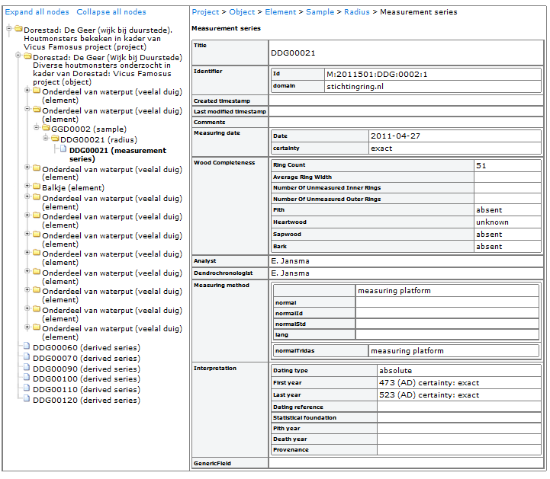Click the DDG00100 derived series document icon
550x479 pixels.
click(x=27, y=378)
